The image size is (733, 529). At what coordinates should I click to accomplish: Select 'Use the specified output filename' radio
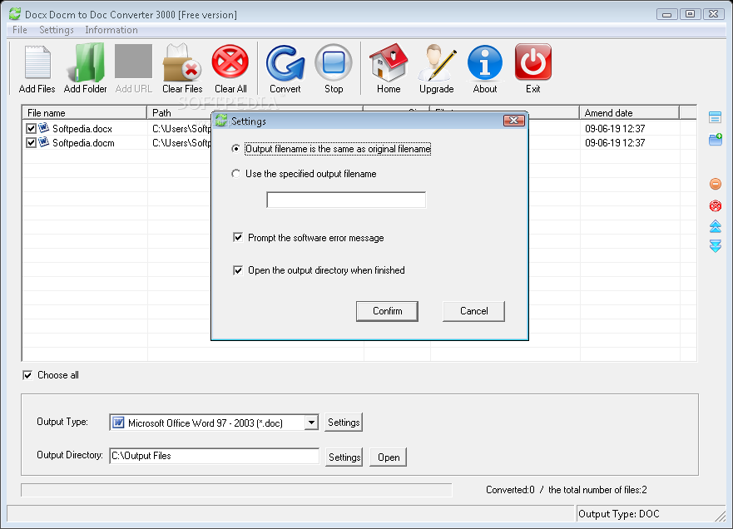236,174
